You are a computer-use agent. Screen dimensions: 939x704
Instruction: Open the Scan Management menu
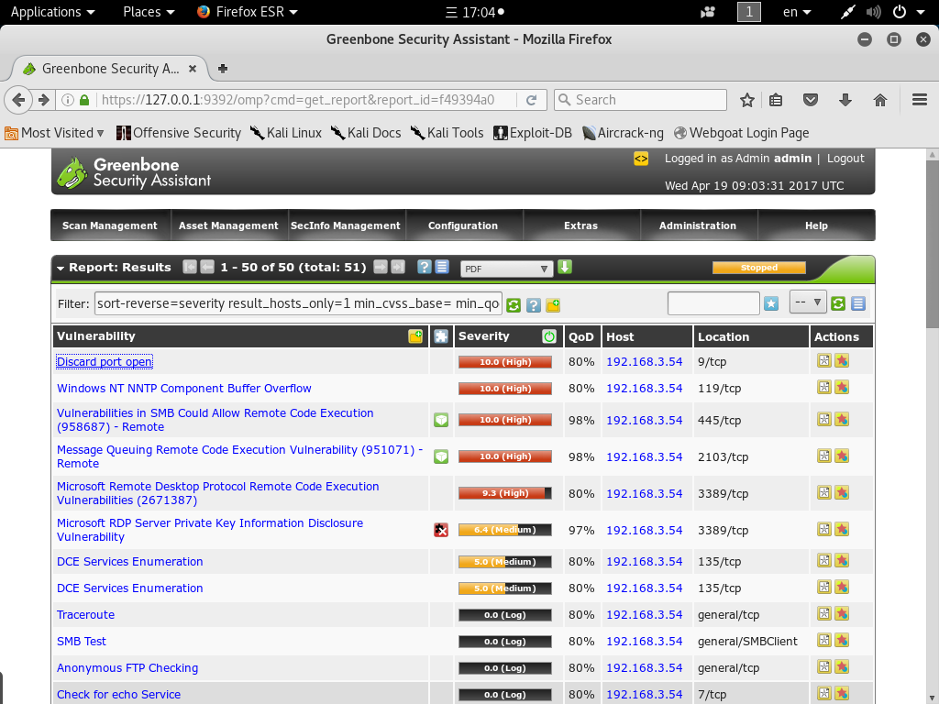(110, 225)
